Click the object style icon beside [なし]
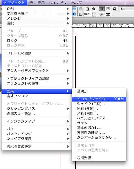Image resolution: width=134 pixels, height=169 pixels. point(115,9)
